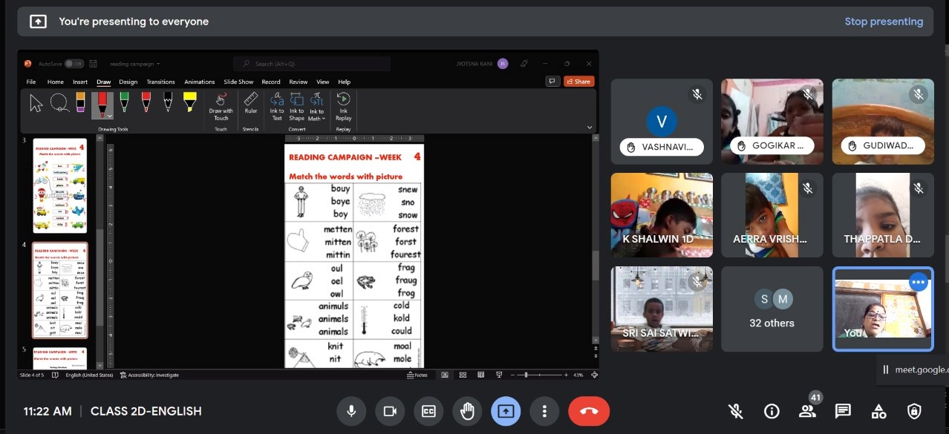Open the Slide Show tab
Image resolution: width=949 pixels, height=434 pixels.
point(238,82)
